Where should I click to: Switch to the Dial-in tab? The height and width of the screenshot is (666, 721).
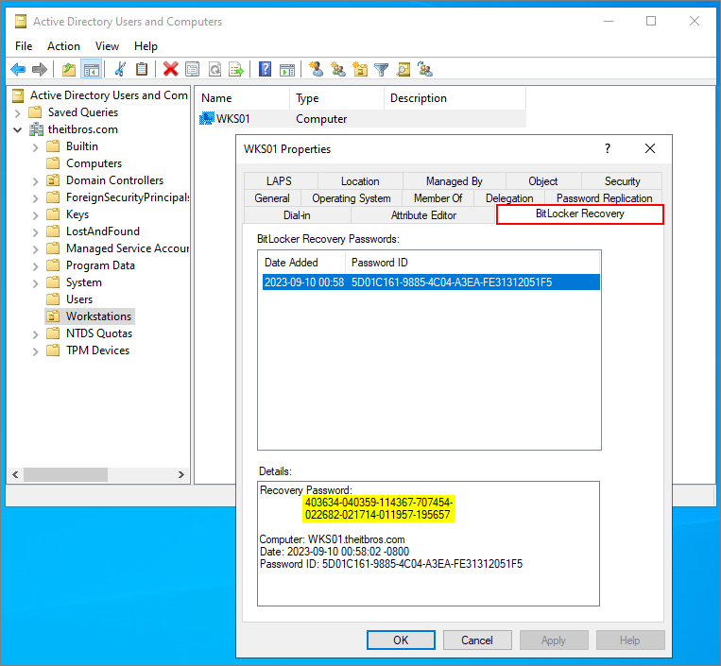[x=297, y=215]
